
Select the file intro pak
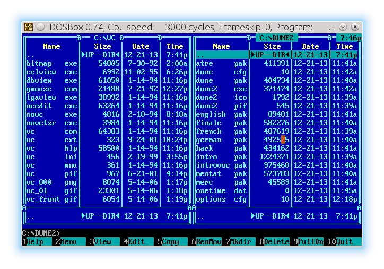tap(277, 157)
